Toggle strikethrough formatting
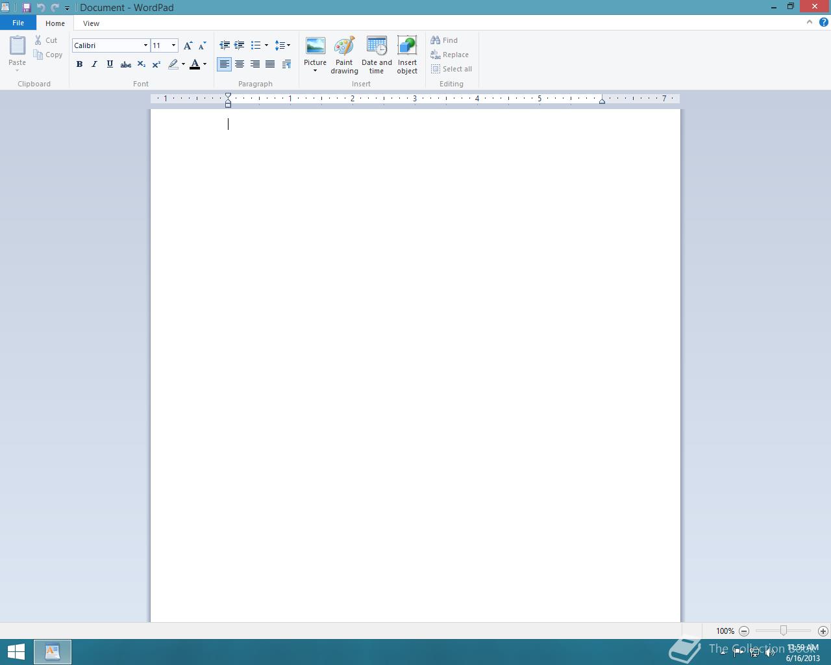Screen dimensions: 831x665 [x=126, y=64]
